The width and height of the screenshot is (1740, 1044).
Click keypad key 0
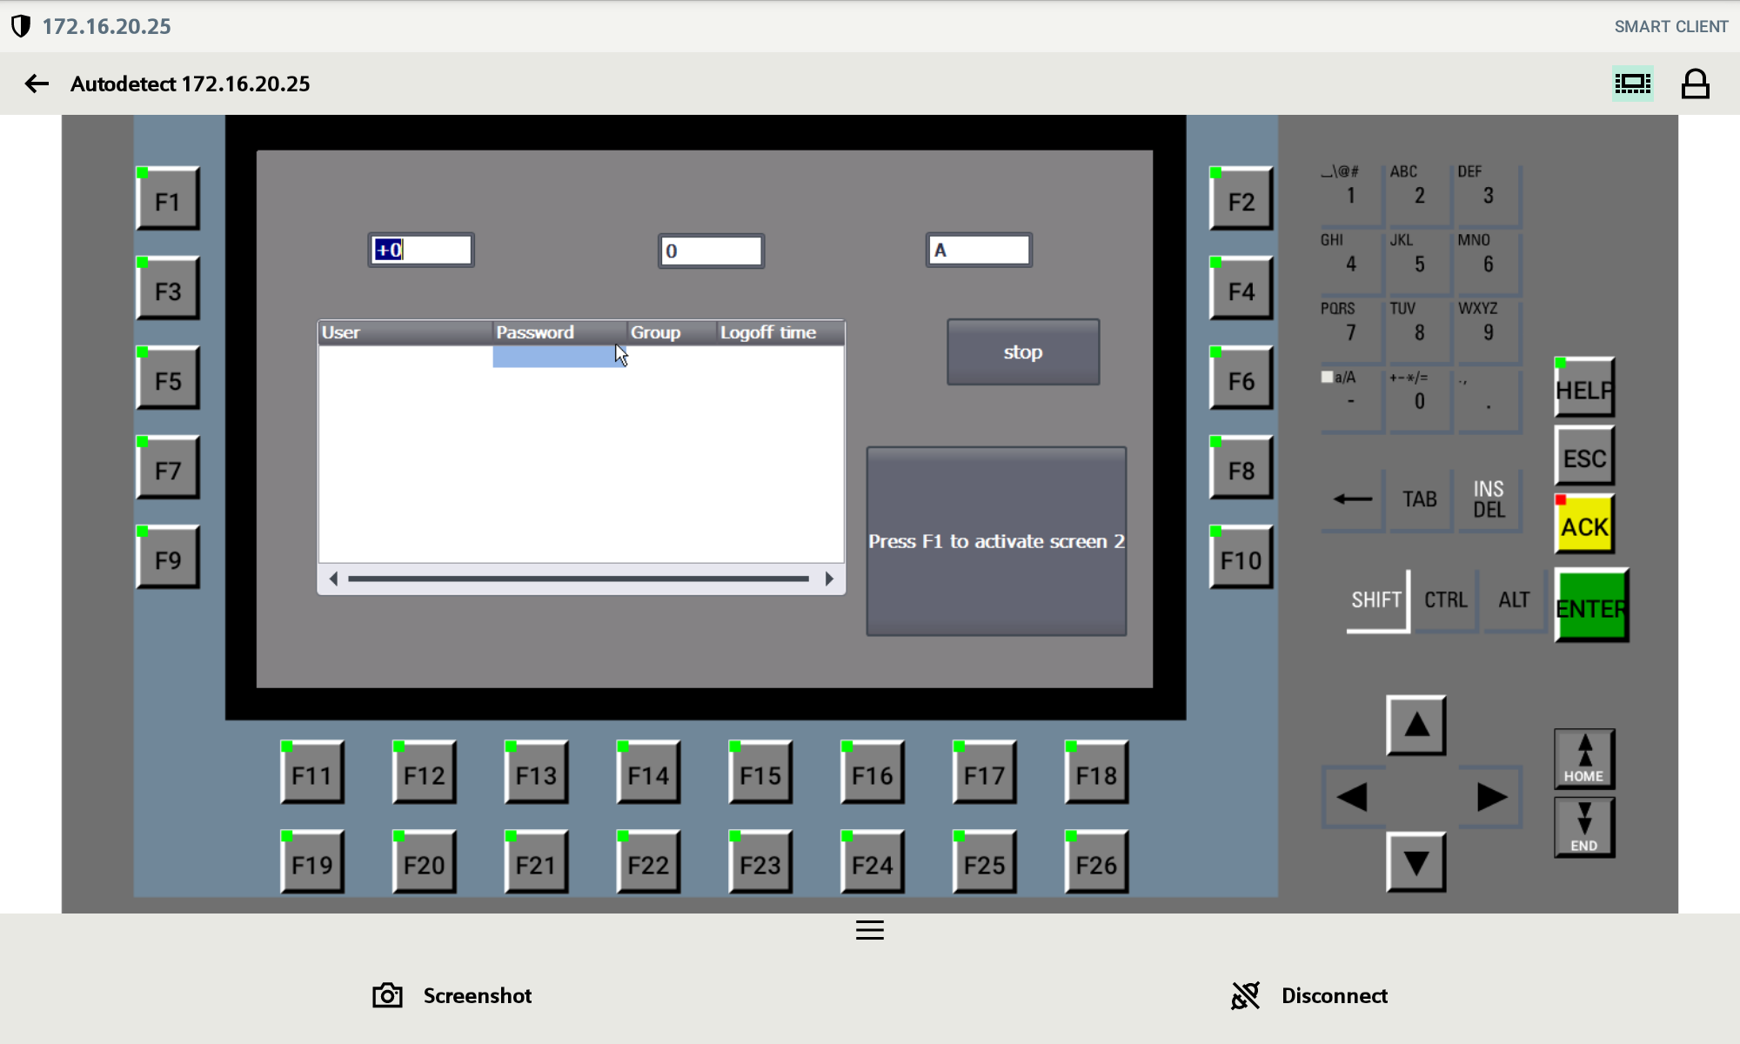pos(1420,401)
